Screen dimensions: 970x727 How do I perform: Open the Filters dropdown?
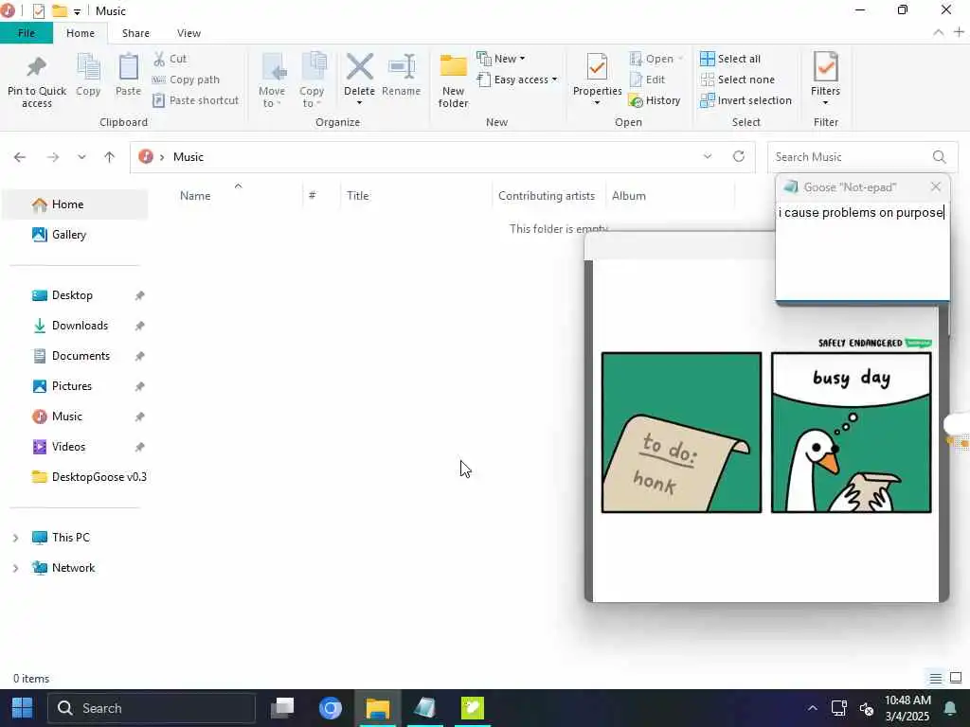pos(825,80)
